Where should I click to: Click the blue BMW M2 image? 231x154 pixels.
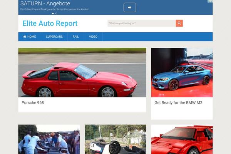click(182, 72)
